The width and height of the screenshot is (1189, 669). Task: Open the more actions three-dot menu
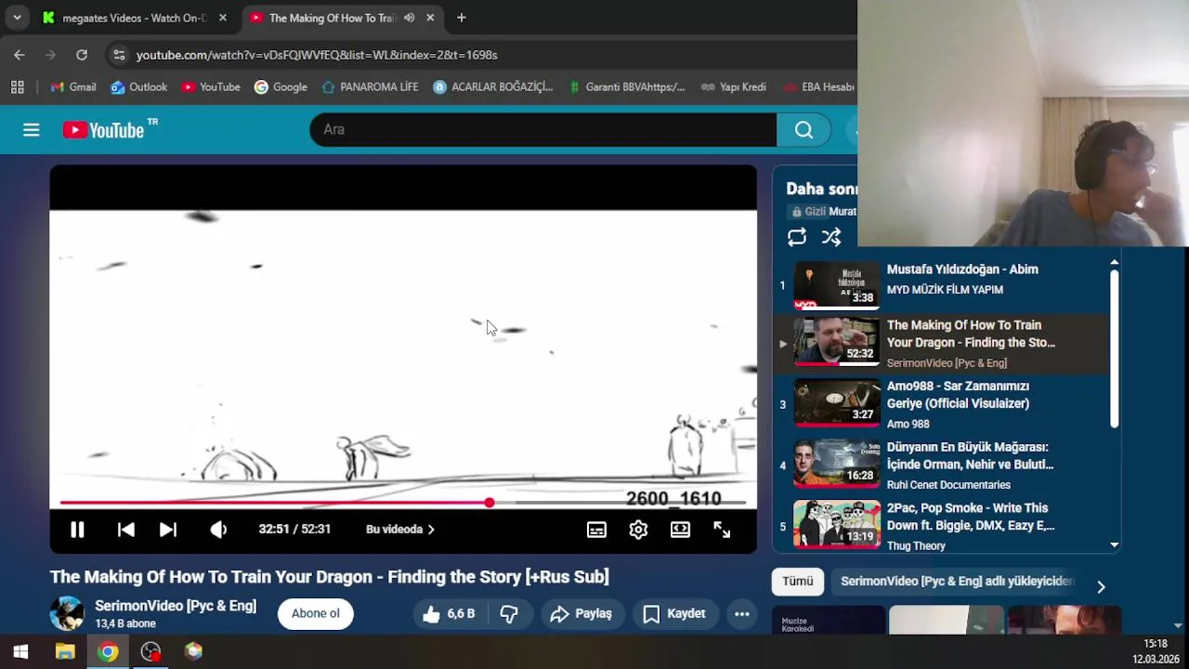pos(741,613)
